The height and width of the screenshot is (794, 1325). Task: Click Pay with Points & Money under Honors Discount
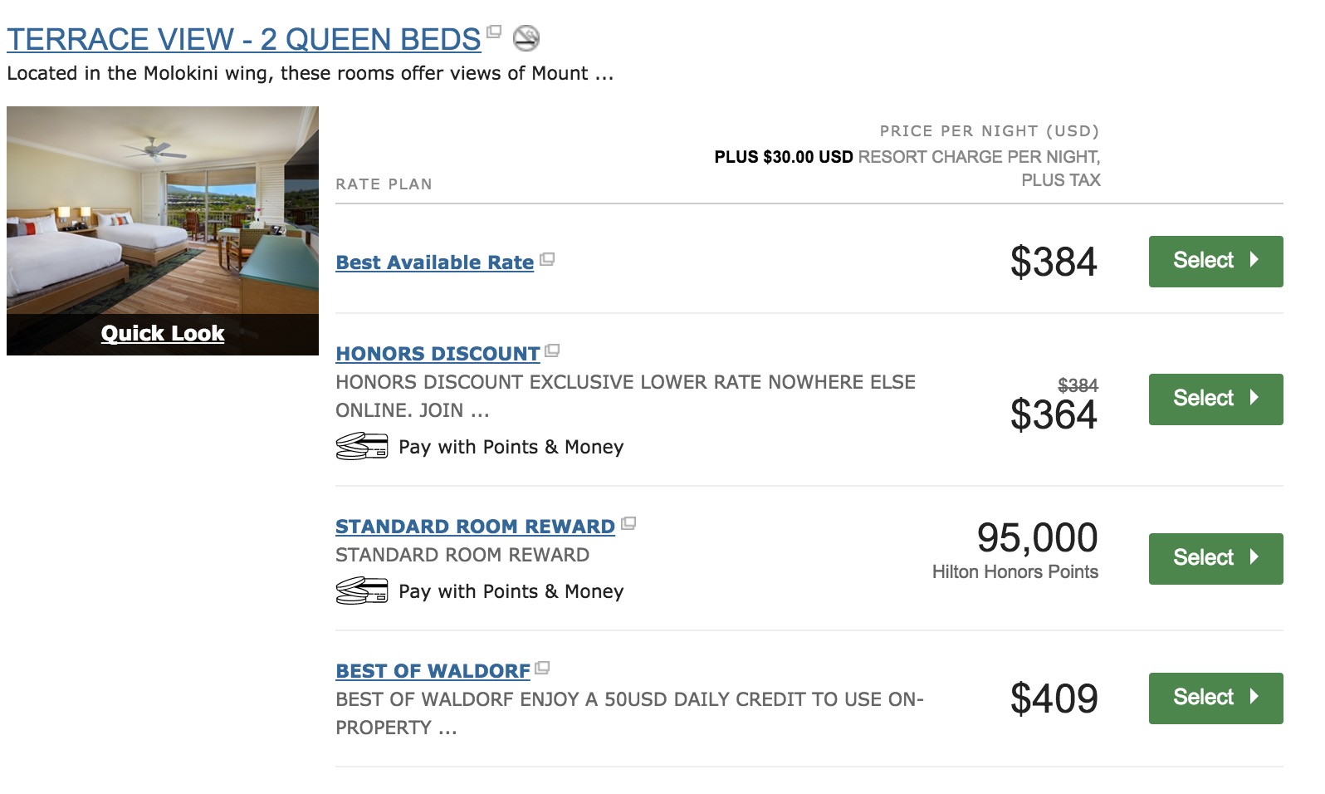click(x=511, y=447)
